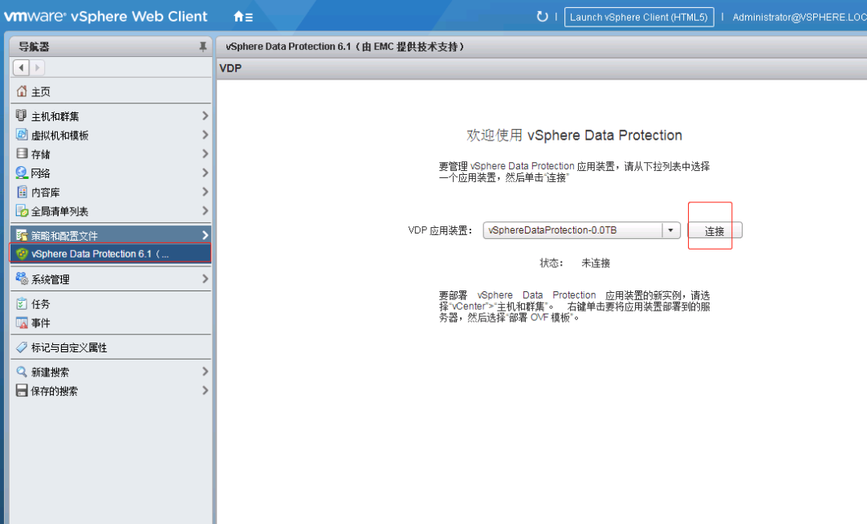Click the vSphere Data Protection shield icon
This screenshot has width=867, height=524.
coord(22,254)
